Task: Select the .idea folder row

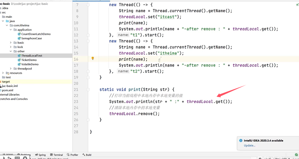Action: 5,8
